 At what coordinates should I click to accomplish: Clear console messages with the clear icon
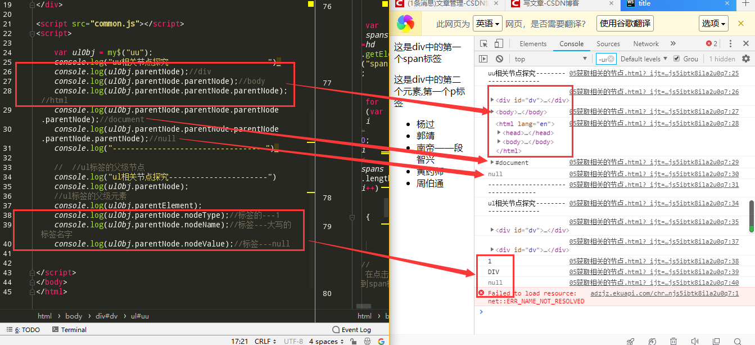499,59
